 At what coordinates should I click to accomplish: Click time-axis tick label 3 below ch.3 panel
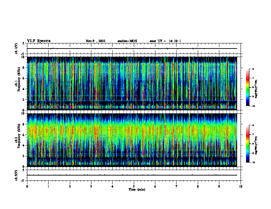[91, 186]
